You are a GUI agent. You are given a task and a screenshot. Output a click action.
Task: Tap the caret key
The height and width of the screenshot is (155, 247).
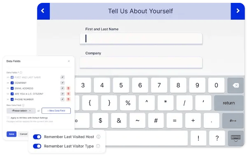(147, 103)
